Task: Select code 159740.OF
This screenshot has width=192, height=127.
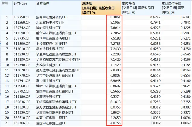Action: 22,65
